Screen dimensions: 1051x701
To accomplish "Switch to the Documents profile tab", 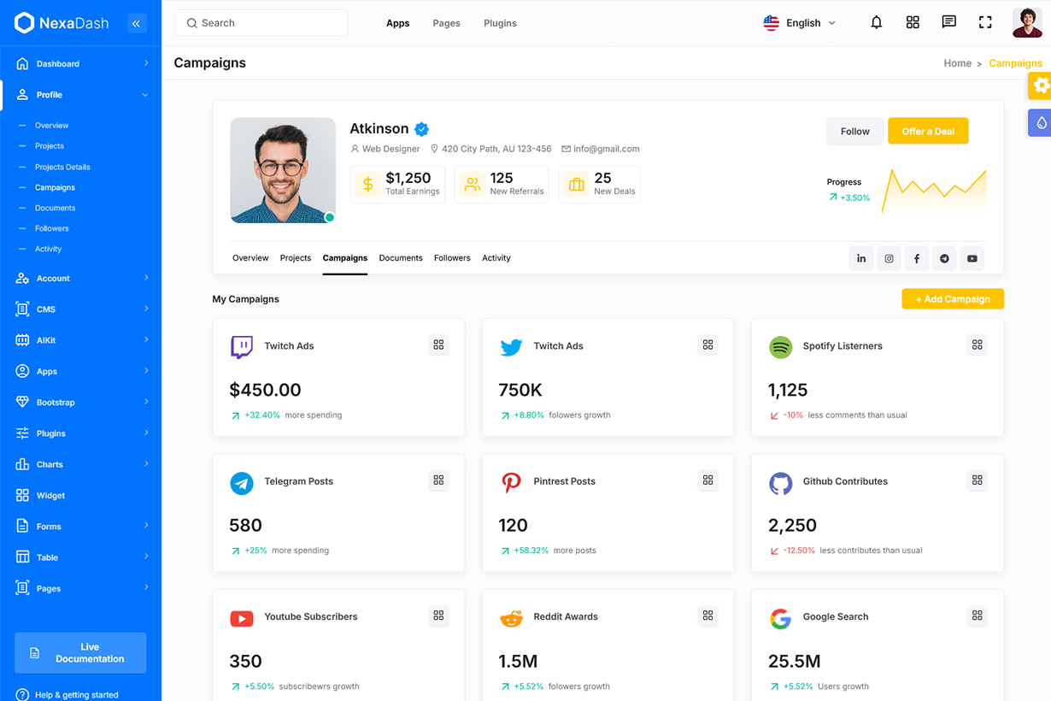I will click(401, 258).
